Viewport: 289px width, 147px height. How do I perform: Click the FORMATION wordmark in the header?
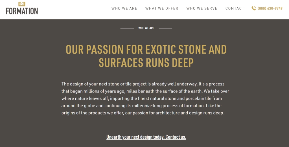coord(22,11)
